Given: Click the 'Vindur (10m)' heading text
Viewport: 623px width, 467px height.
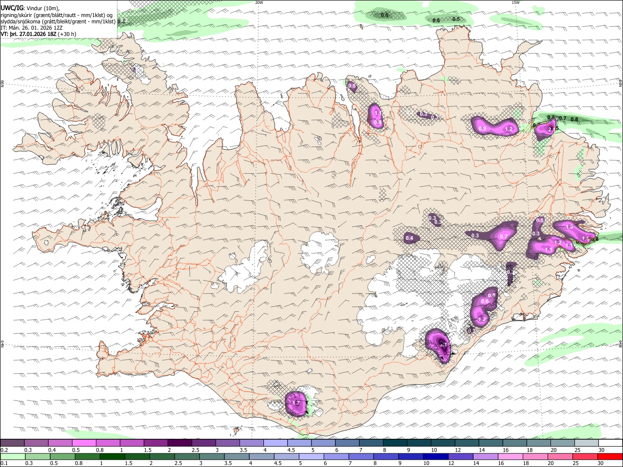Looking at the screenshot, I should point(43,8).
